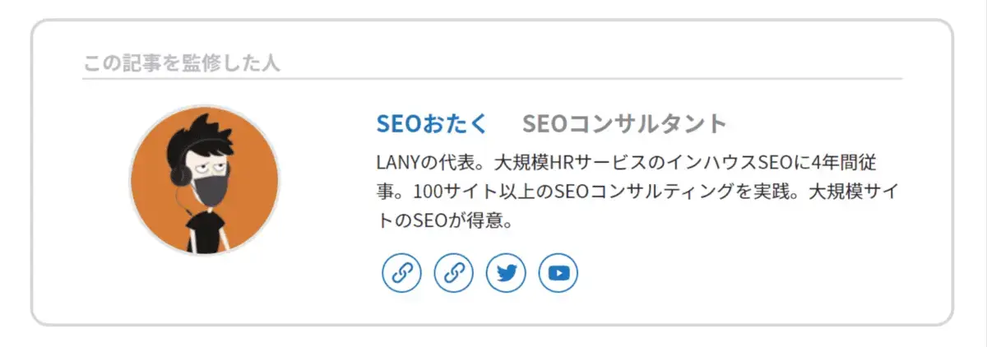Click the この記事を監修した人 heading
987x347 pixels.
coord(182,63)
